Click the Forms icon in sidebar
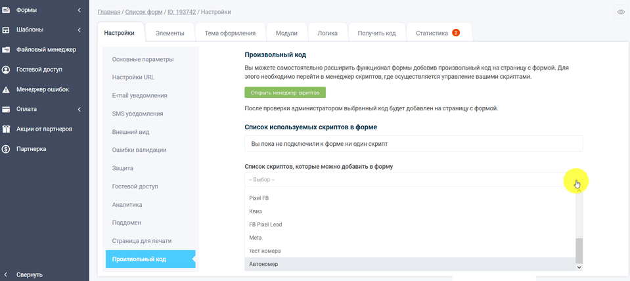 [6, 10]
